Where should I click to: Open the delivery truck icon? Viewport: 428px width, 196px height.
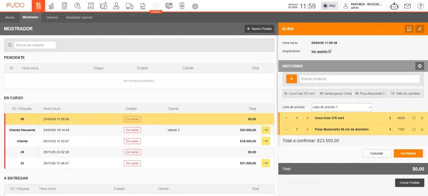click(x=129, y=6)
